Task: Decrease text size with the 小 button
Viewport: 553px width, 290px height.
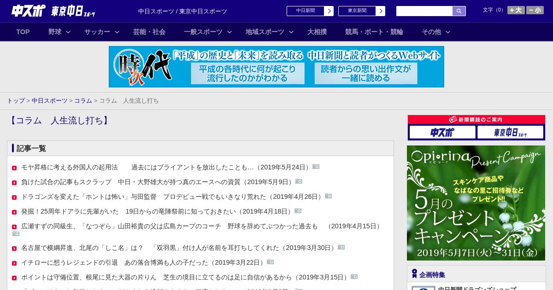Action: click(535, 10)
